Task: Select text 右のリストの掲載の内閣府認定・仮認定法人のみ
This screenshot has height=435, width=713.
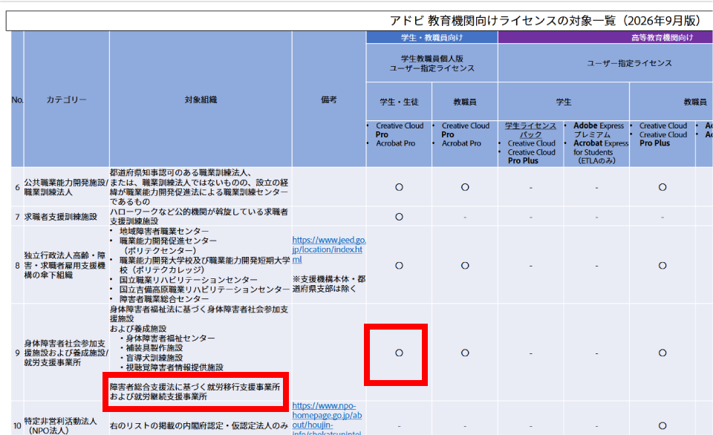Action: (x=199, y=426)
